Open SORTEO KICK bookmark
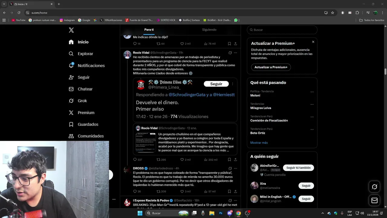The height and width of the screenshot is (218, 387). (x=166, y=20)
